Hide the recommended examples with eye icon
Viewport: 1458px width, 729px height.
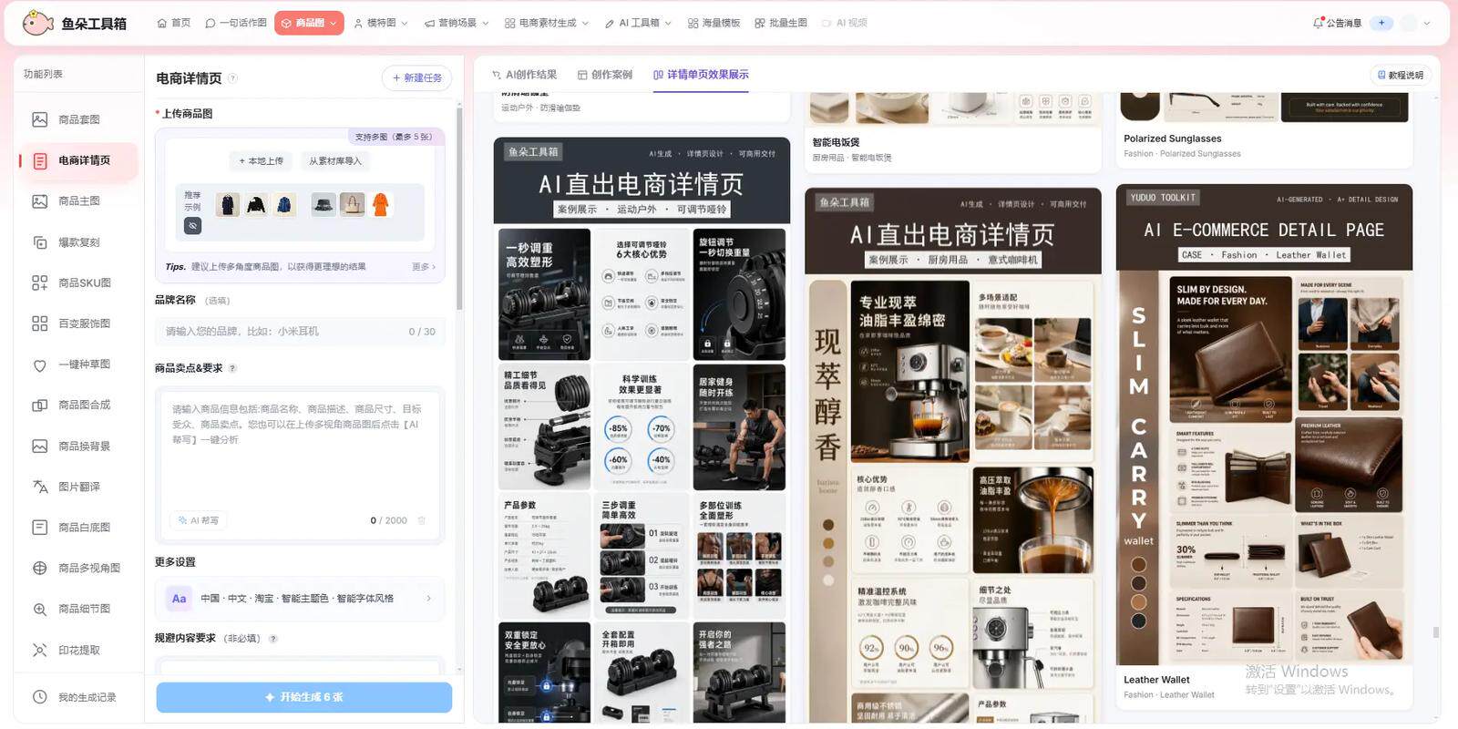(x=192, y=225)
